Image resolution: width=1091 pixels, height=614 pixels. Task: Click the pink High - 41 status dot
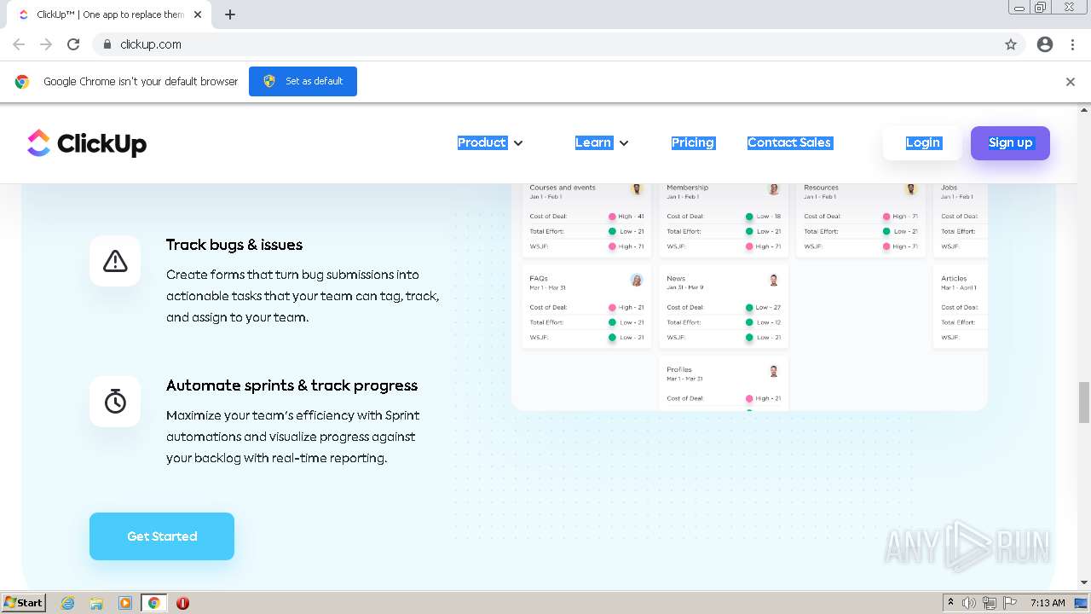[x=612, y=217]
